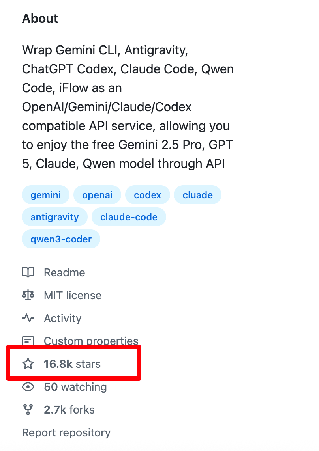Click the fork icon beside 2.7k

(x=28, y=410)
